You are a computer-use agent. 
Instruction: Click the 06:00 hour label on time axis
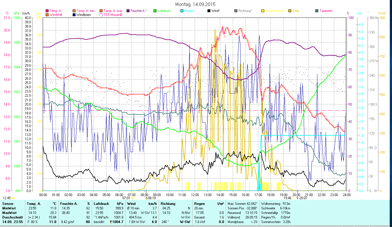pos(119,195)
